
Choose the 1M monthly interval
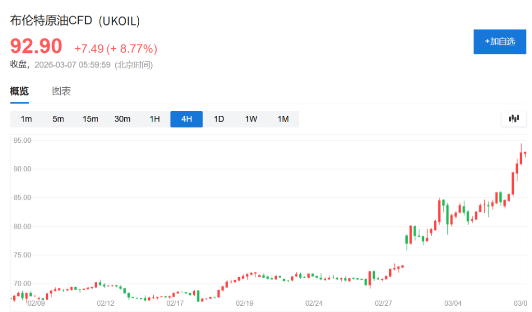pos(283,119)
